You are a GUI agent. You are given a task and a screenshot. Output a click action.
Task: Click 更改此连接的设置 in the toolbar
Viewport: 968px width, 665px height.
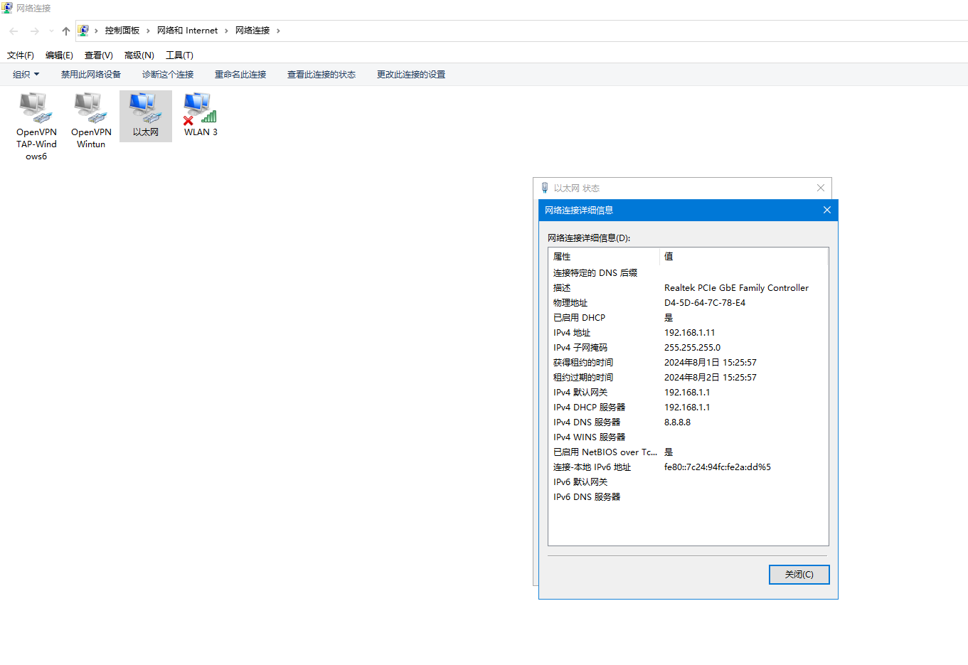pyautogui.click(x=411, y=75)
